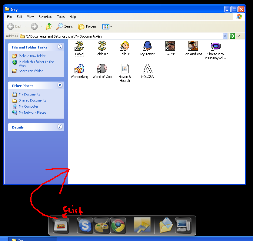
Task: Click the Gry taskbar button
Action: [33, 239]
